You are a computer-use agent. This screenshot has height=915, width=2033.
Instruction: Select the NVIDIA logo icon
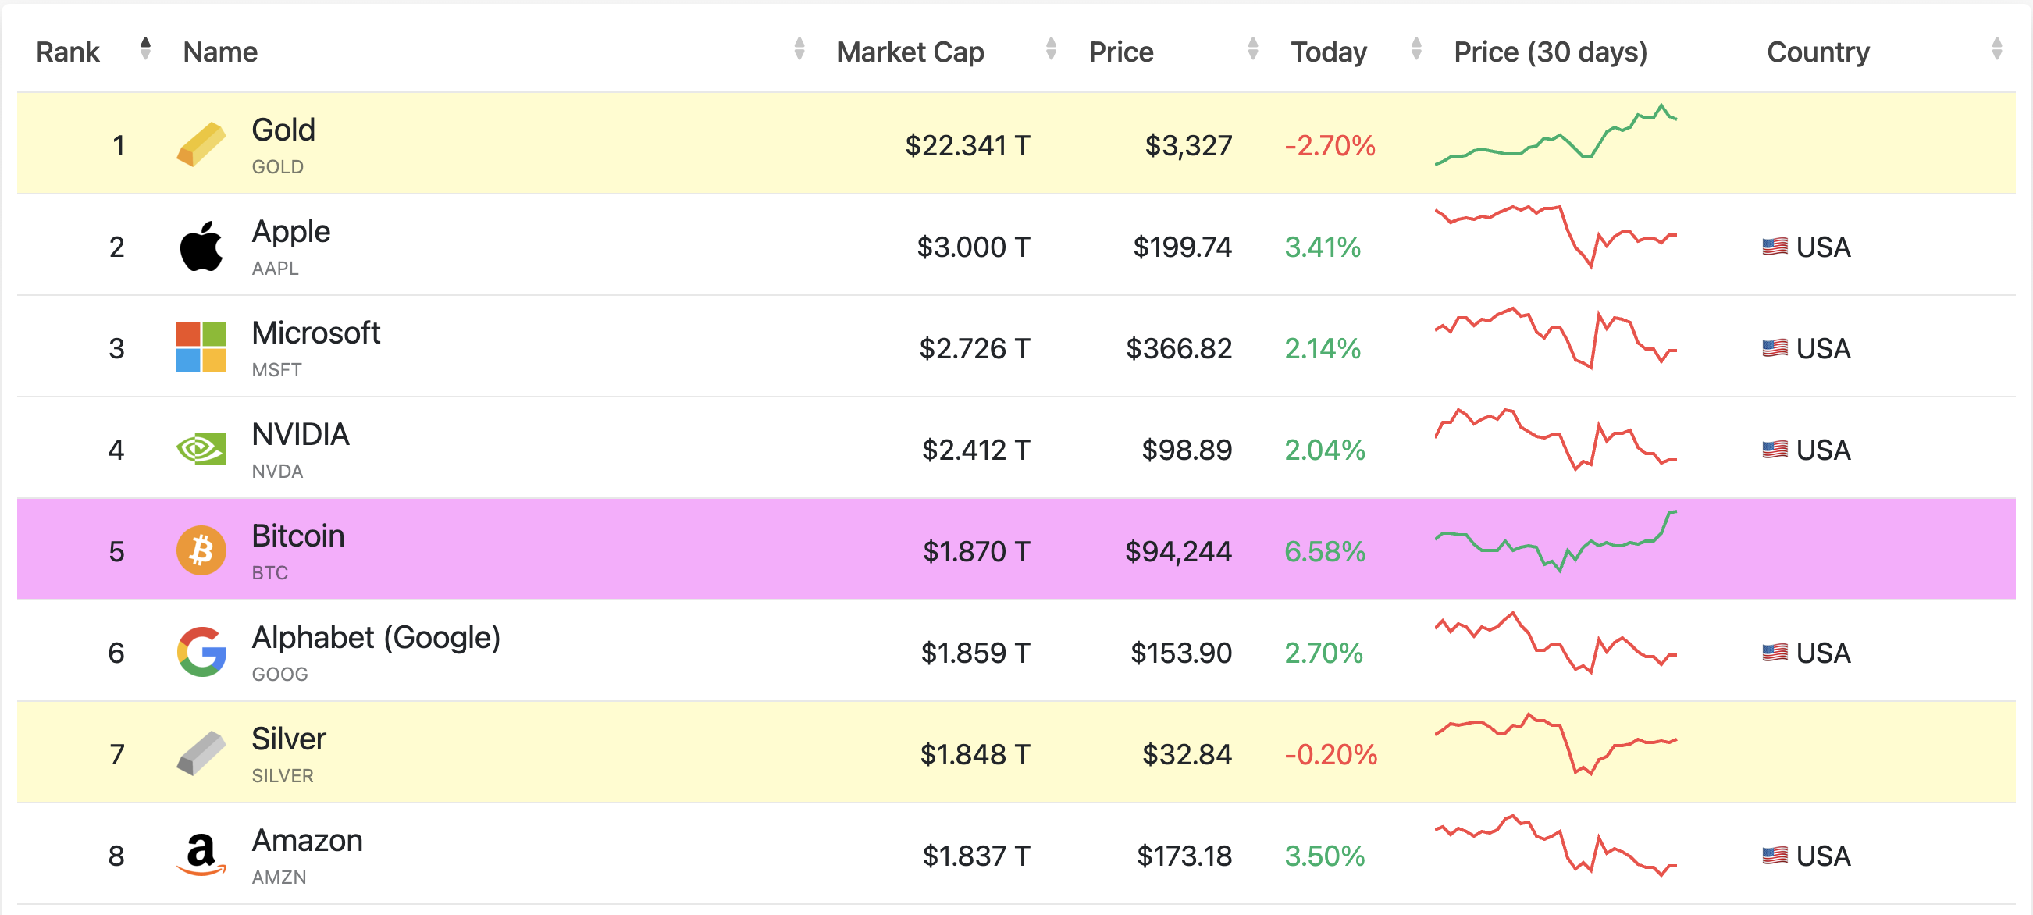[201, 448]
